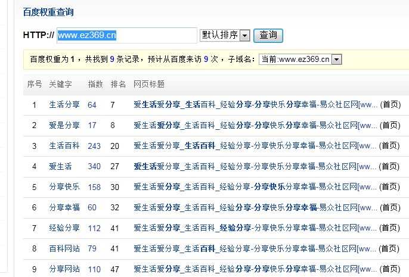
Task: Click 排名 column header
Action: click(x=118, y=84)
